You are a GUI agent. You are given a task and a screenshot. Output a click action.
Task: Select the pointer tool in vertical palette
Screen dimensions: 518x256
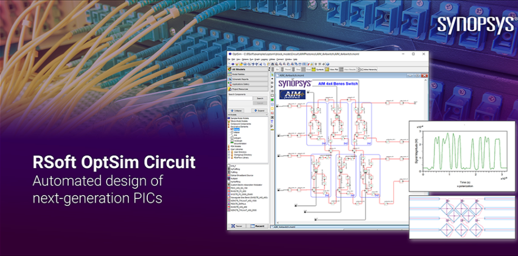pos(272,74)
